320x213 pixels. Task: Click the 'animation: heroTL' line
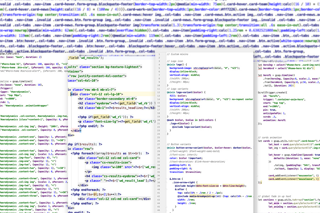pyautogui.click(x=274, y=120)
